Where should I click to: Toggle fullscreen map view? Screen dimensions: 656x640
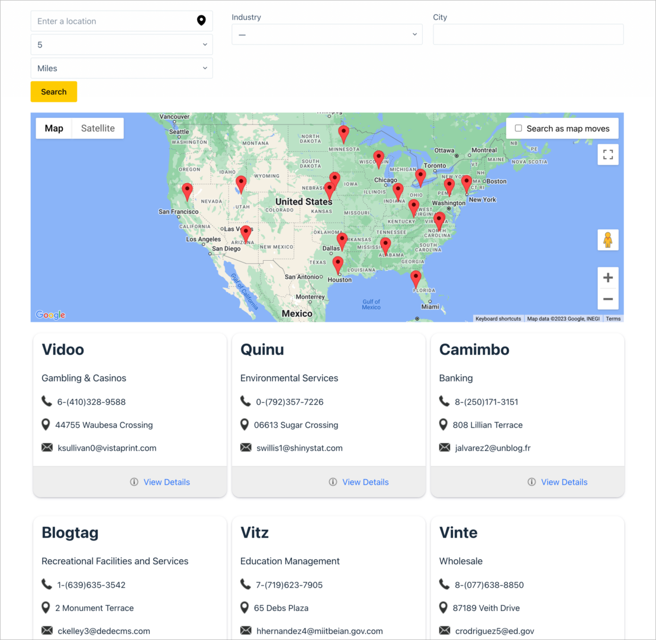pyautogui.click(x=607, y=155)
